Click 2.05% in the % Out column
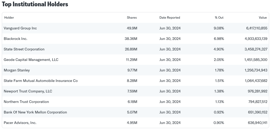Image resolution: width=271 pixels, height=130 pixels. point(219,60)
